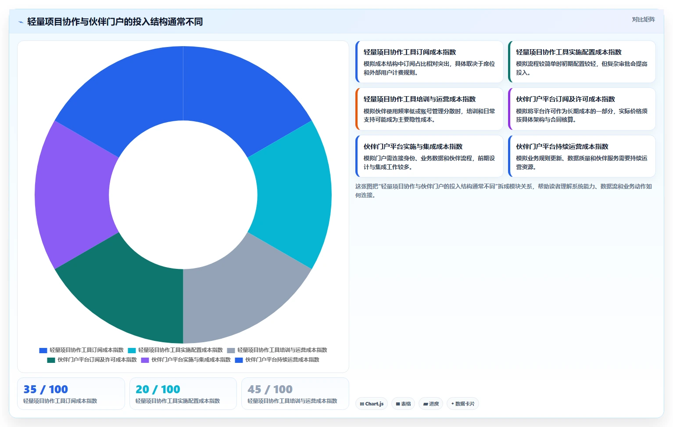Click the icon in the Chart.js tag

click(362, 404)
